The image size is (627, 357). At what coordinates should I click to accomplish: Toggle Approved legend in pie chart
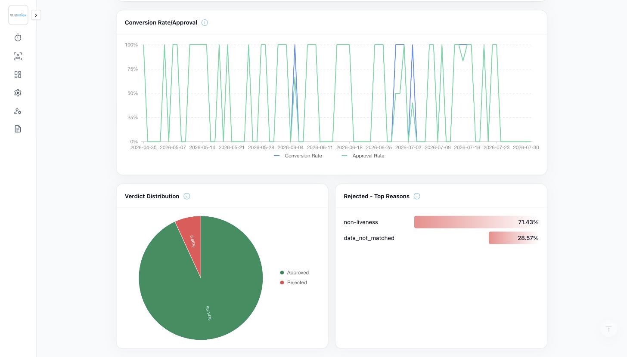294,273
